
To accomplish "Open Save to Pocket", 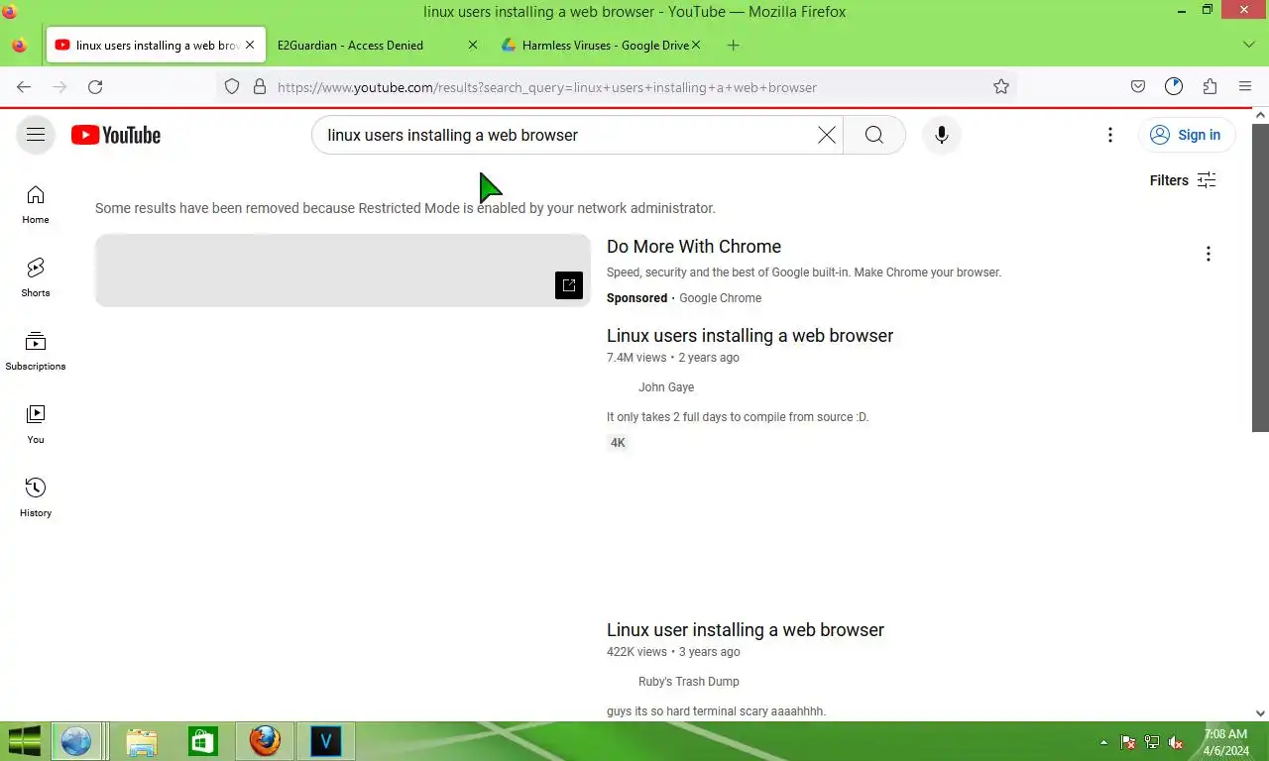I will [x=1138, y=87].
